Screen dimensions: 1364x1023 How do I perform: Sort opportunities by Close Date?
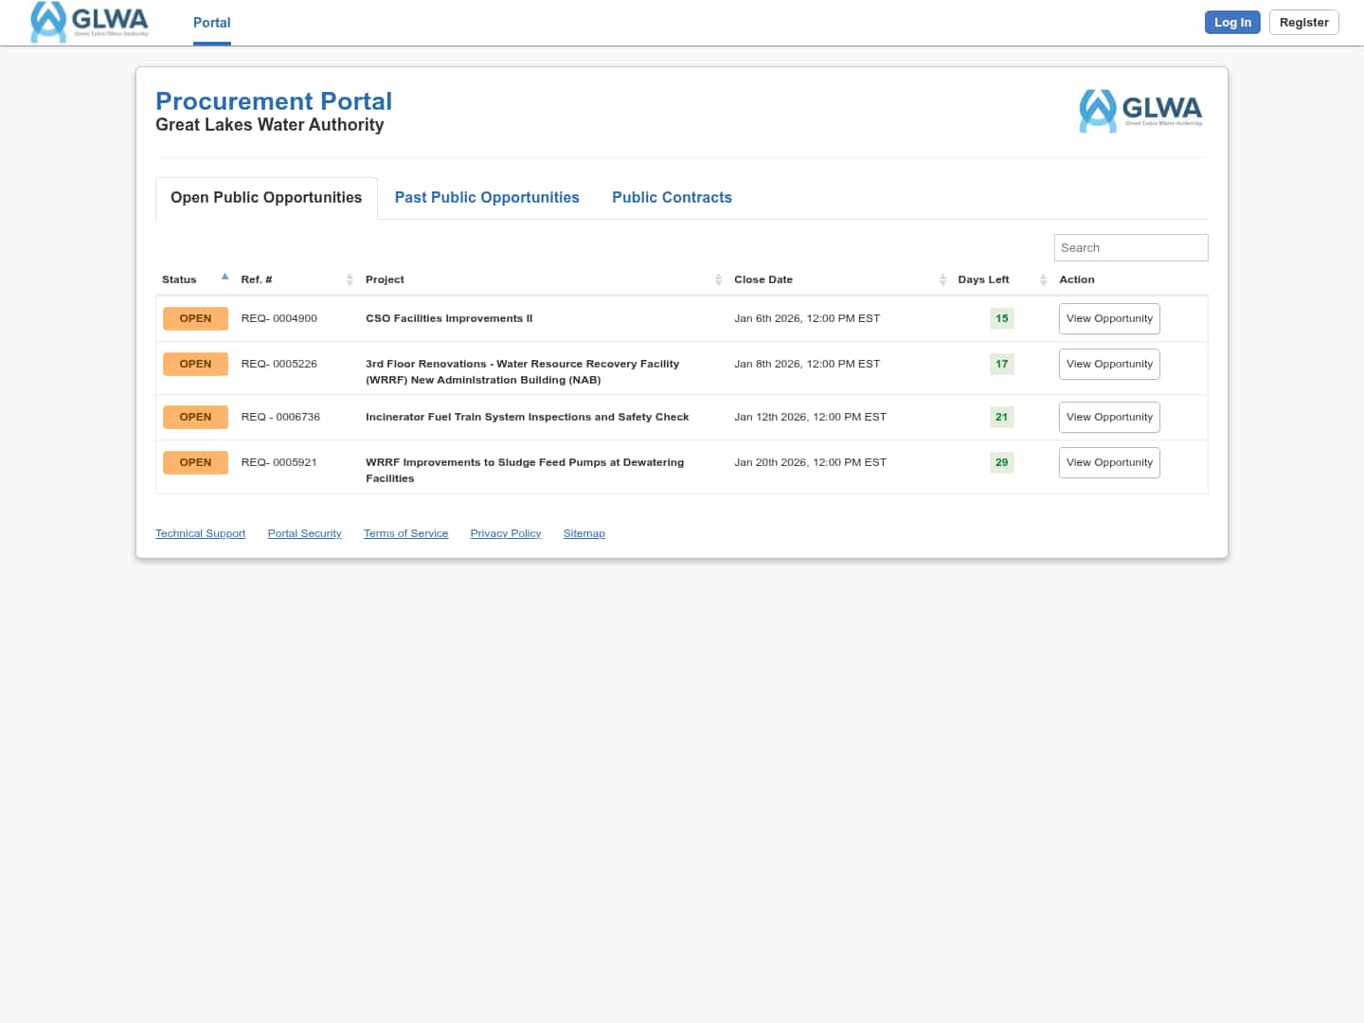942,279
